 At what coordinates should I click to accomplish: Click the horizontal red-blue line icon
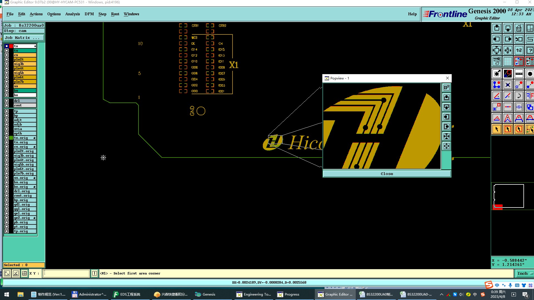[508, 107]
